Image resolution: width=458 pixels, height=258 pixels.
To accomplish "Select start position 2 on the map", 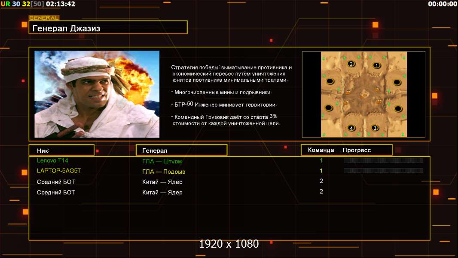I will 351,64.
